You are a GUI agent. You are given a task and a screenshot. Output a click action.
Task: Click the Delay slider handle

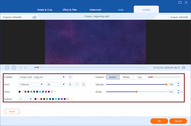[137, 92]
